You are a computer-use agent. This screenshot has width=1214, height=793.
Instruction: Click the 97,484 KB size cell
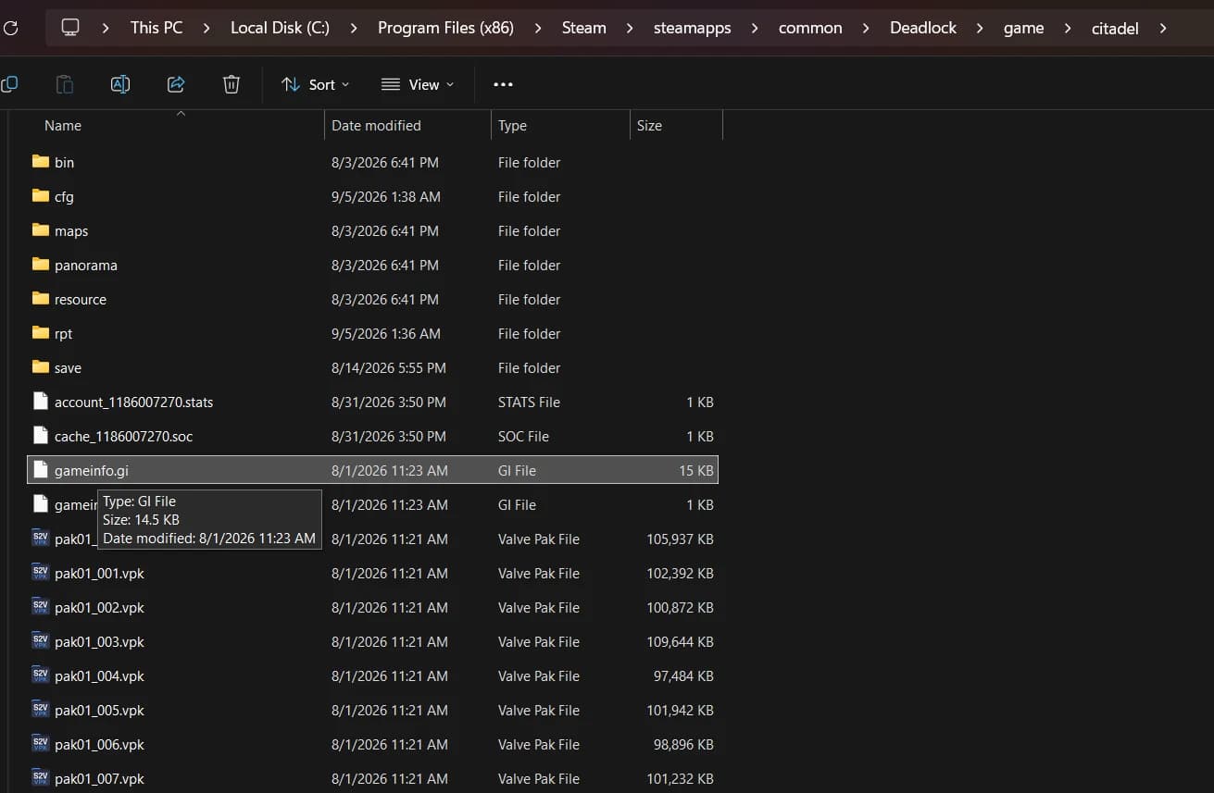683,675
